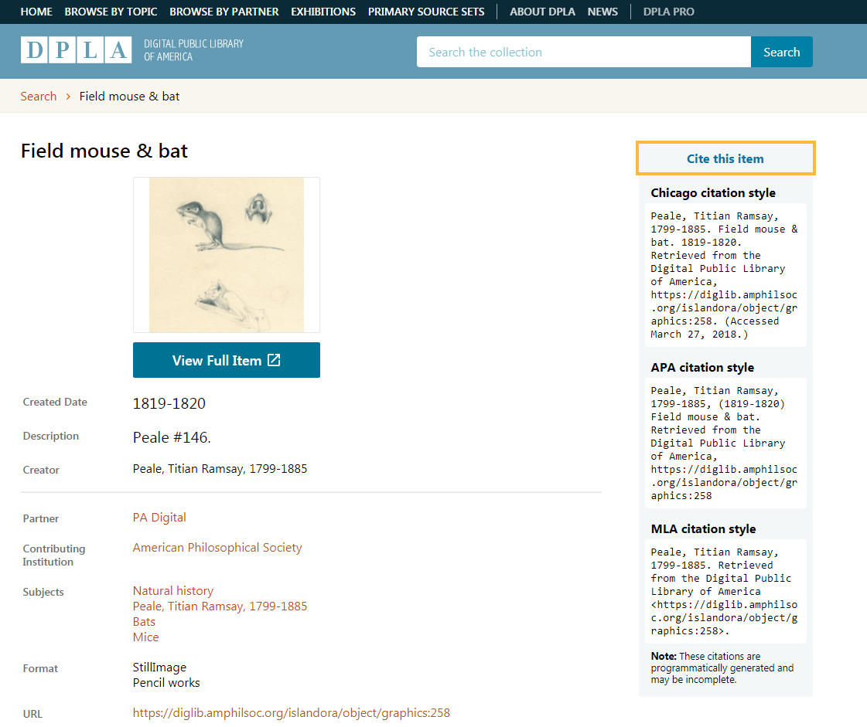
Task: Click the Subjects label
Action: 43,593
